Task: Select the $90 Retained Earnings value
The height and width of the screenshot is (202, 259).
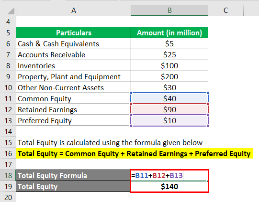Action: pyautogui.click(x=169, y=109)
